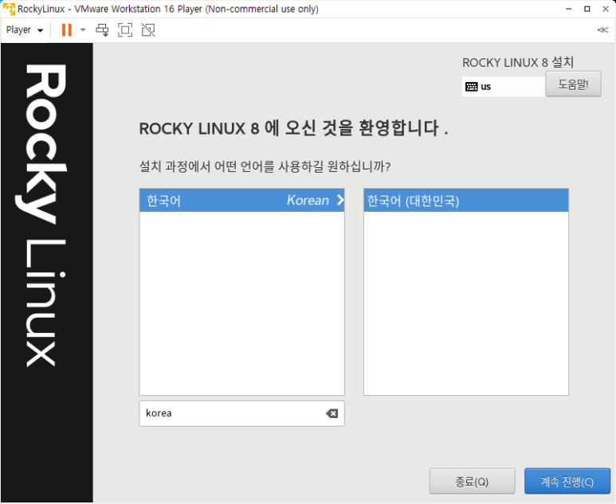Open the Player menu
Image resolution: width=616 pixels, height=504 pixels.
coord(25,29)
